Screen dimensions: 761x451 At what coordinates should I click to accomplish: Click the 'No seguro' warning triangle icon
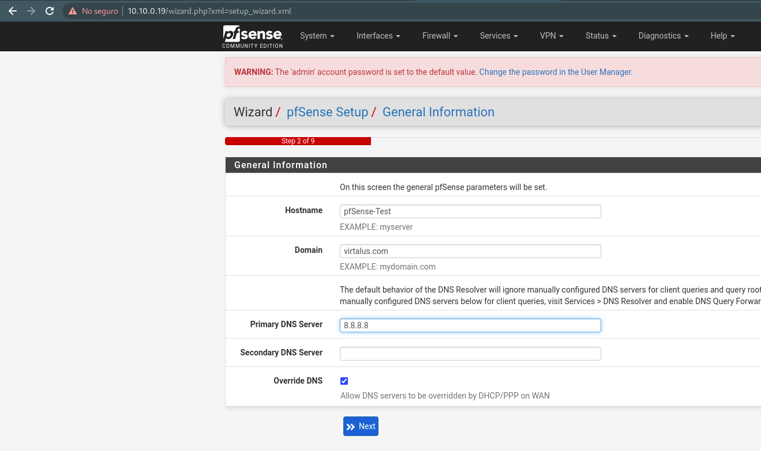(73, 11)
